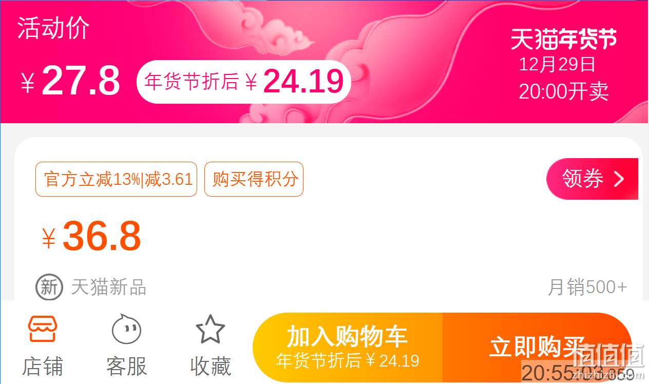Add item via 加入购物车 button

point(348,348)
